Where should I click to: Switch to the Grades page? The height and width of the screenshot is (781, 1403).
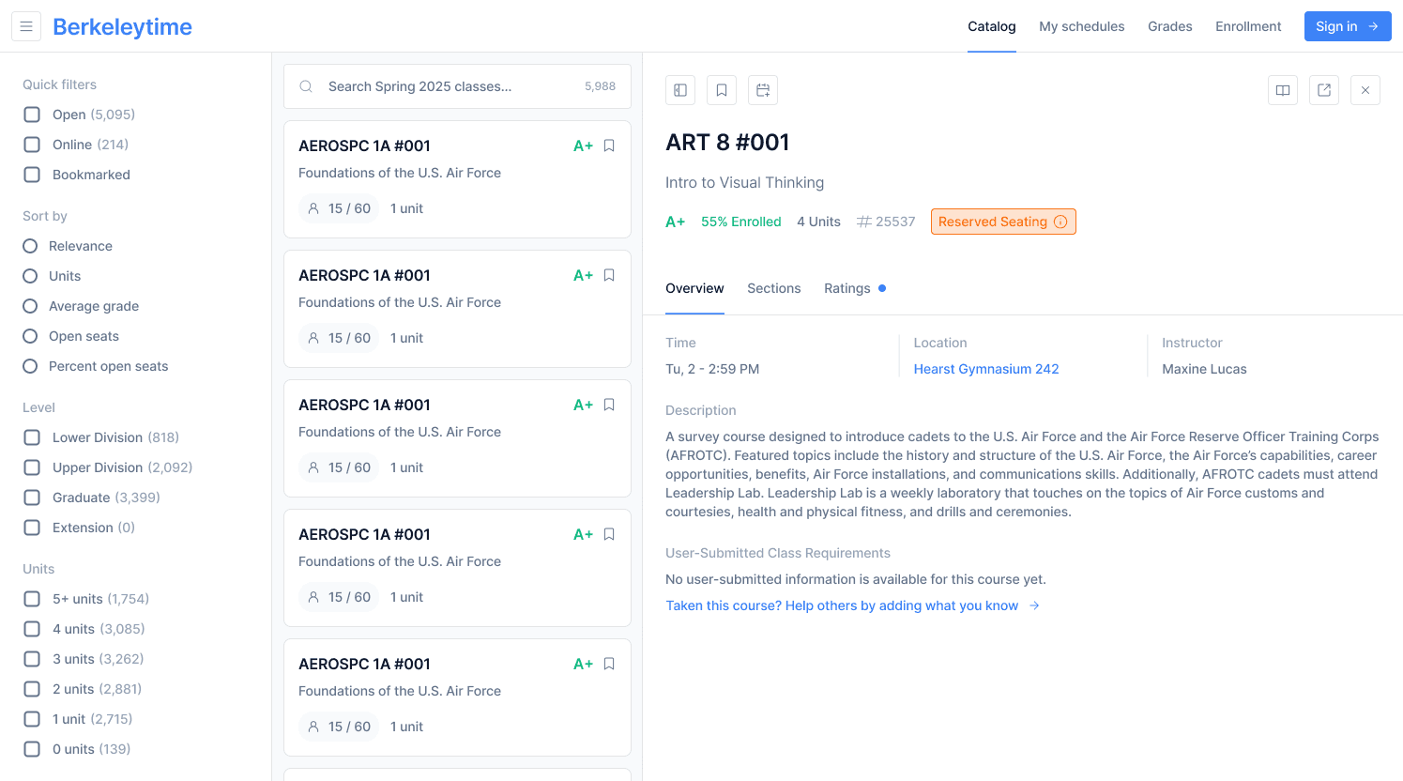tap(1170, 26)
